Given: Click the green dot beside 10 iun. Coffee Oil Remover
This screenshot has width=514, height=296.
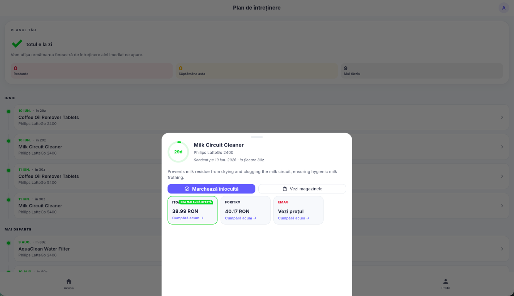Looking at the screenshot, I should point(8,111).
